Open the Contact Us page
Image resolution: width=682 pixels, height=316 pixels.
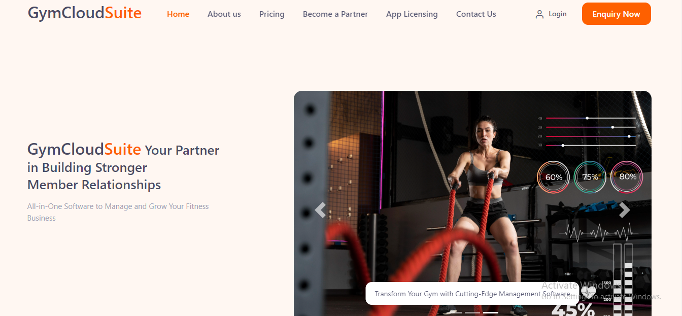[x=476, y=14]
